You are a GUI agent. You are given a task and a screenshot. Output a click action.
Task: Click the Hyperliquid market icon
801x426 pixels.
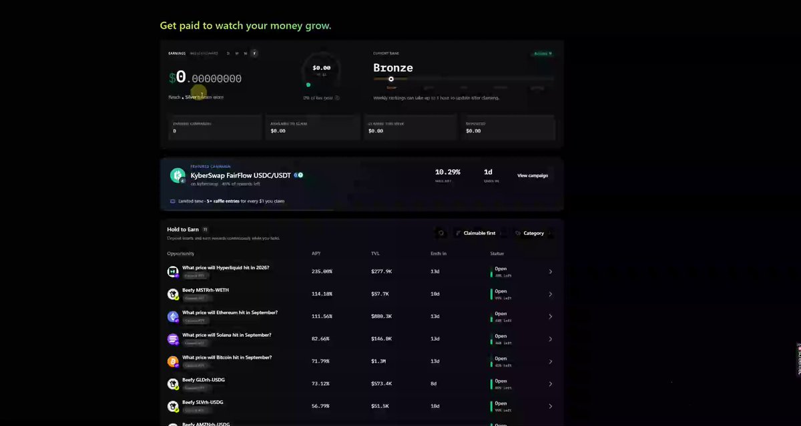coord(173,271)
